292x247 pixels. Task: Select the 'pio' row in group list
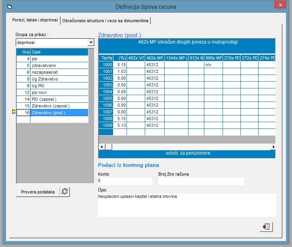click(x=59, y=59)
